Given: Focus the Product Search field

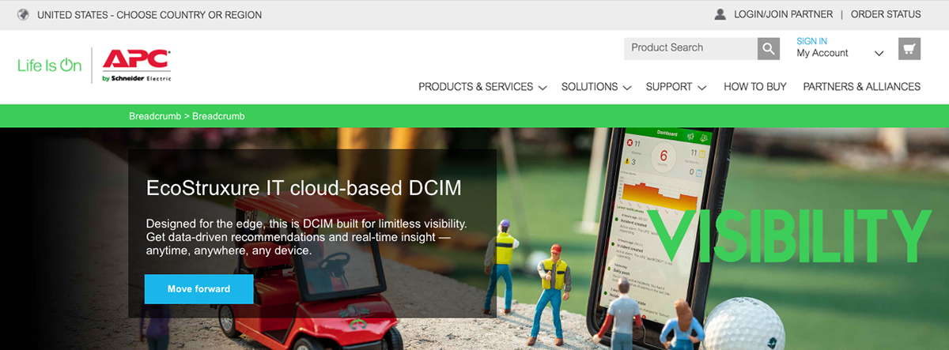Looking at the screenshot, I should 690,48.
